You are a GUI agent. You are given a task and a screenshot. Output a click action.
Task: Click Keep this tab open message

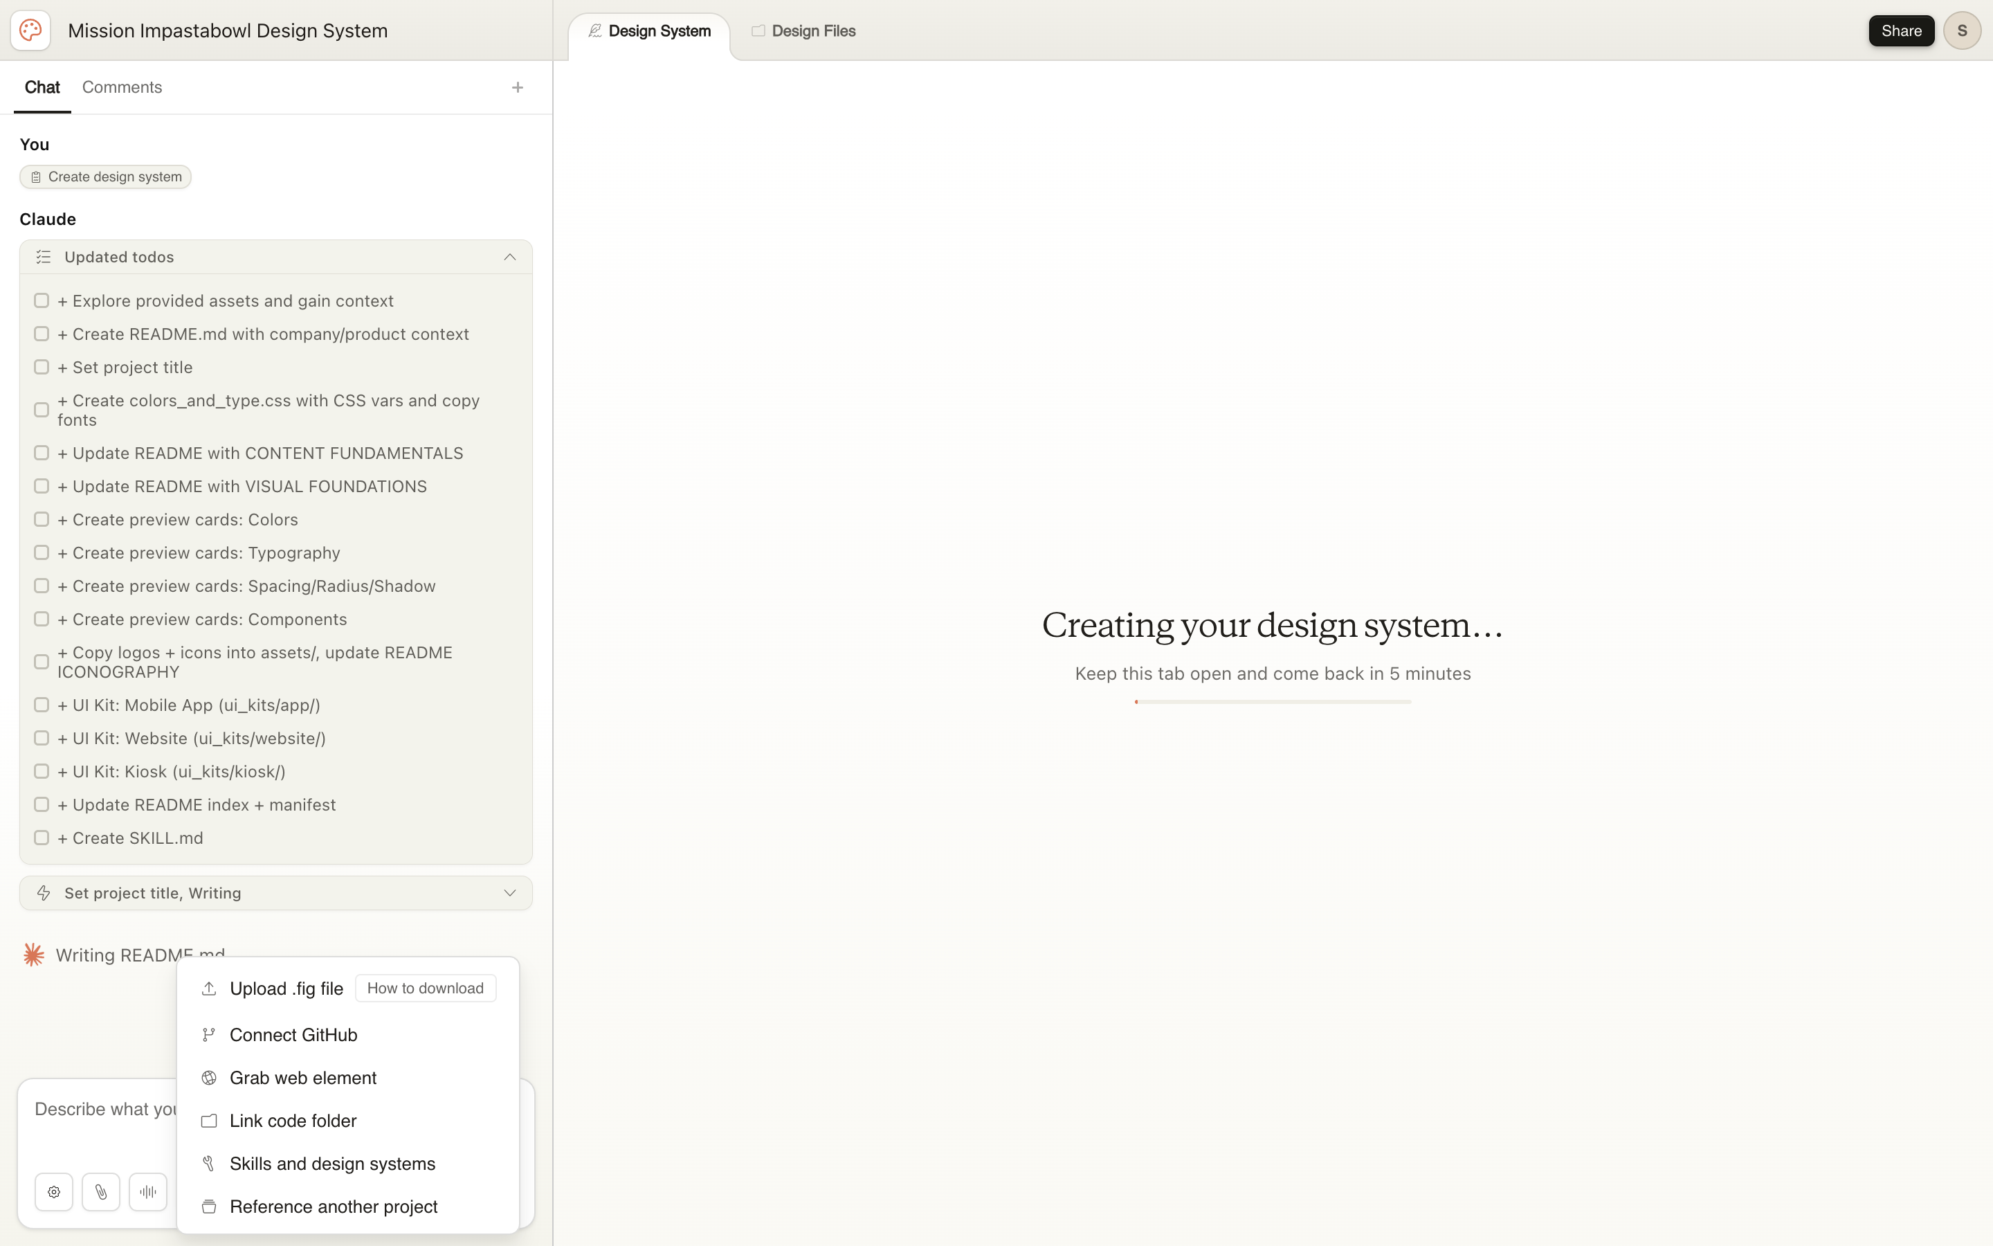tap(1273, 674)
